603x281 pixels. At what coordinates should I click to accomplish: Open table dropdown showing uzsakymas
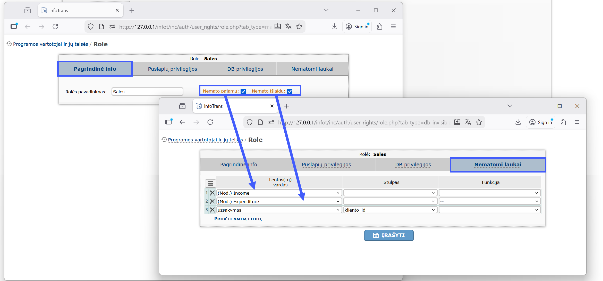(x=279, y=210)
